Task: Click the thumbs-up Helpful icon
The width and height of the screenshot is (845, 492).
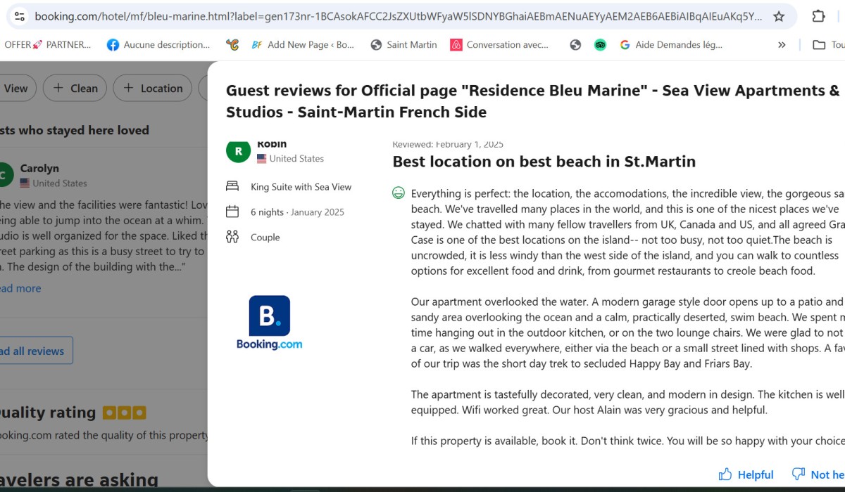Action: pyautogui.click(x=725, y=474)
